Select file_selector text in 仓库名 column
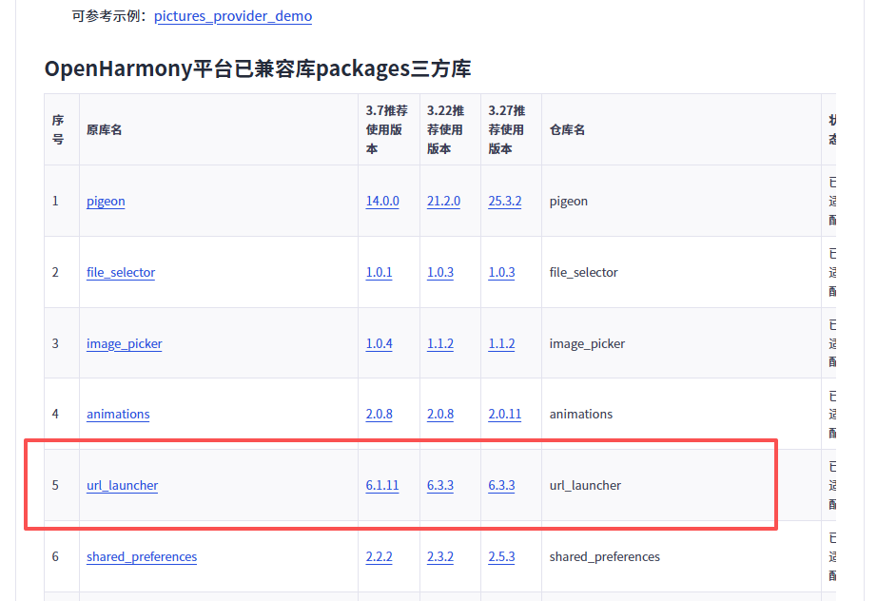The width and height of the screenshot is (877, 601). click(x=583, y=272)
